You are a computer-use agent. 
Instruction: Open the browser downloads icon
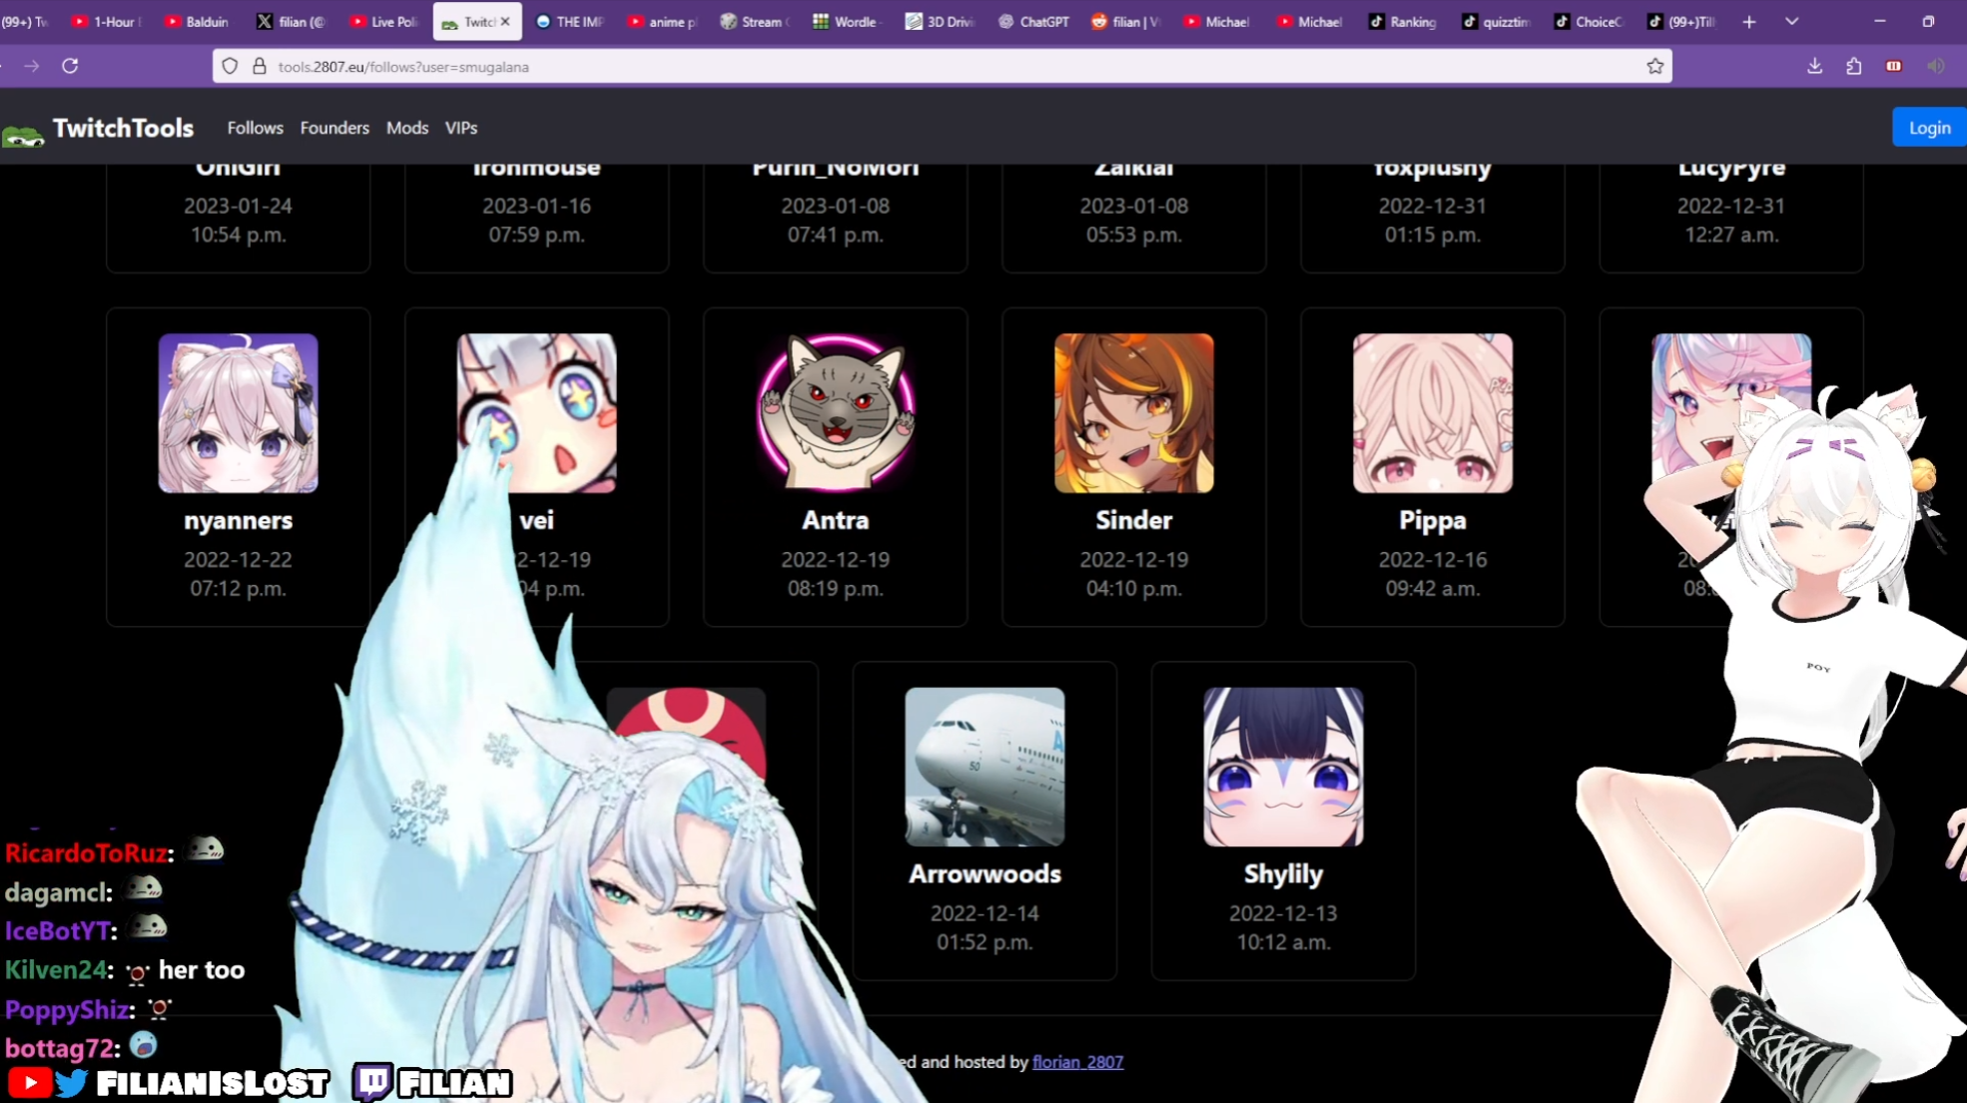1814,66
